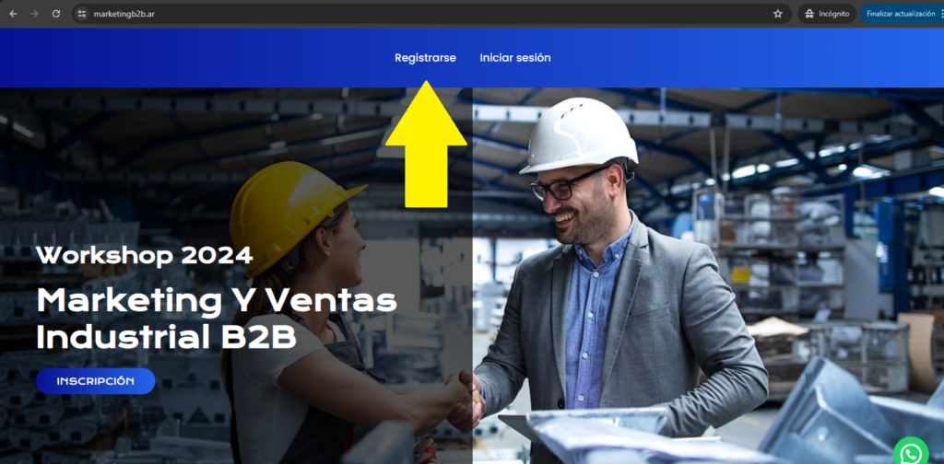Click the browser forward arrow
Viewport: 944px width, 464px height.
pos(34,14)
